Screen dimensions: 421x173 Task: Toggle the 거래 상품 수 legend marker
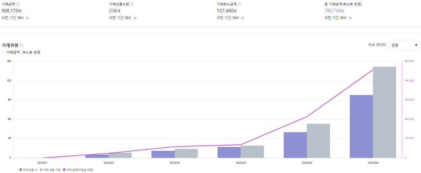21,170
